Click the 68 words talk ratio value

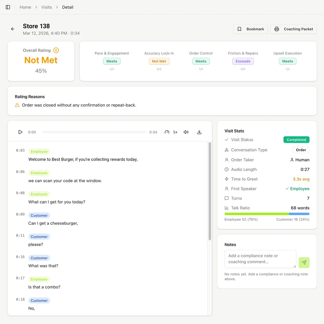tap(300, 208)
